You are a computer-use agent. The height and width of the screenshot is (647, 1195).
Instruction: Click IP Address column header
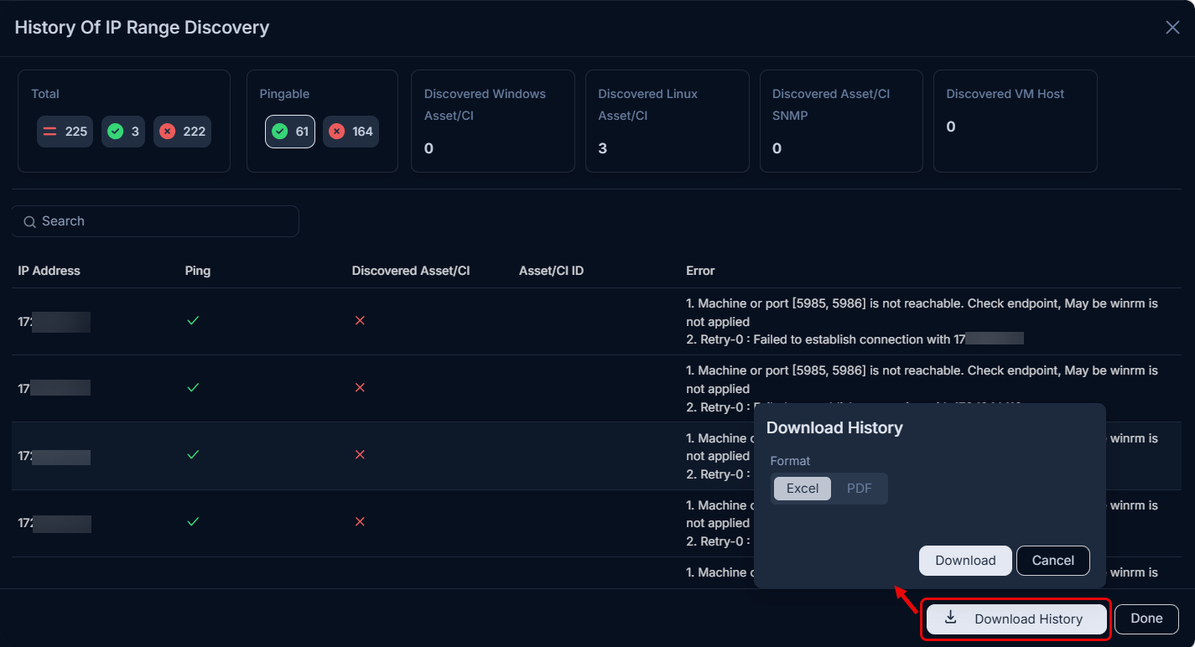coord(49,271)
